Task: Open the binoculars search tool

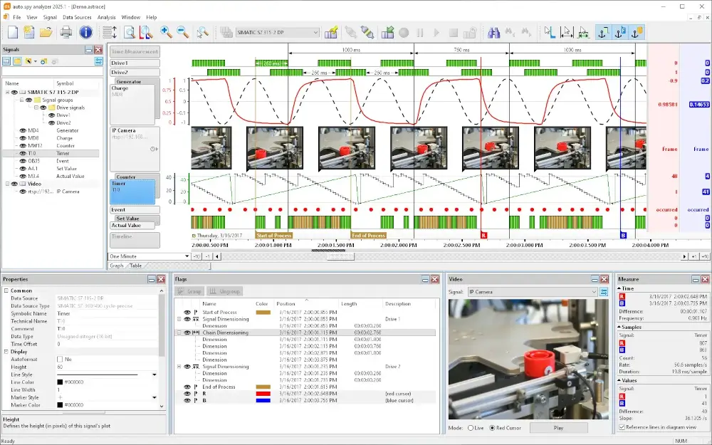Action: coord(493,32)
